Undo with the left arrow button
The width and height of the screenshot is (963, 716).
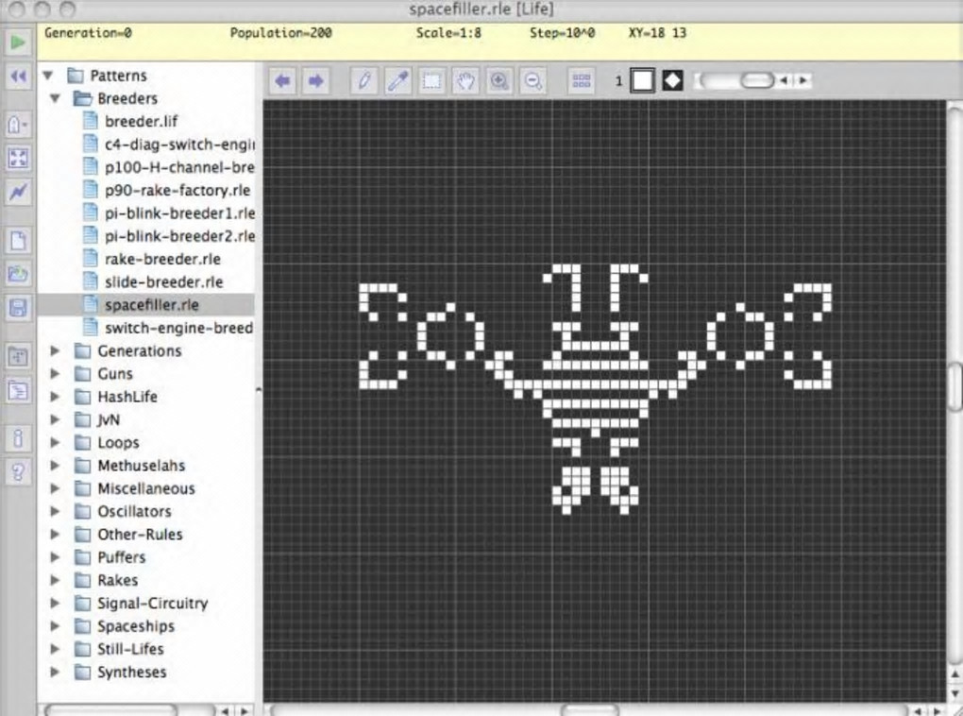(282, 81)
